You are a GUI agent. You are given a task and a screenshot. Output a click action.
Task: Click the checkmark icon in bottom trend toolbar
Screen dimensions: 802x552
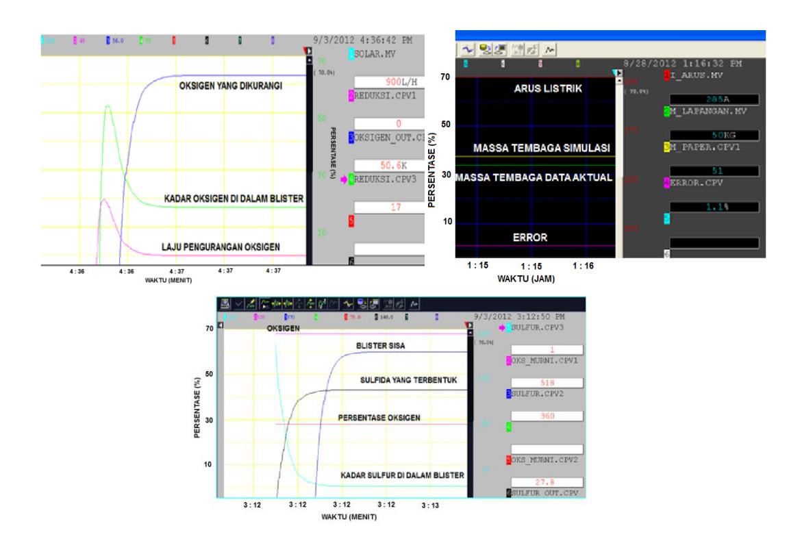pyautogui.click(x=239, y=304)
